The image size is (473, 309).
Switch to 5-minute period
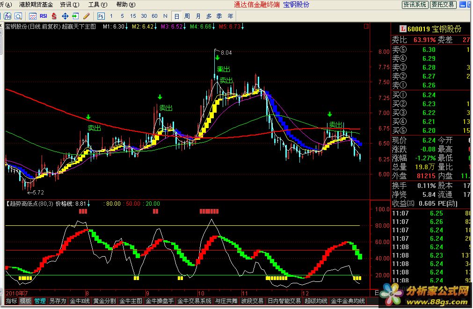pyautogui.click(x=122, y=16)
